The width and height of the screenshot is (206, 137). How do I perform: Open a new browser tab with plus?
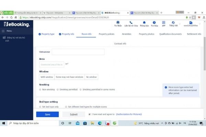click(161, 13)
